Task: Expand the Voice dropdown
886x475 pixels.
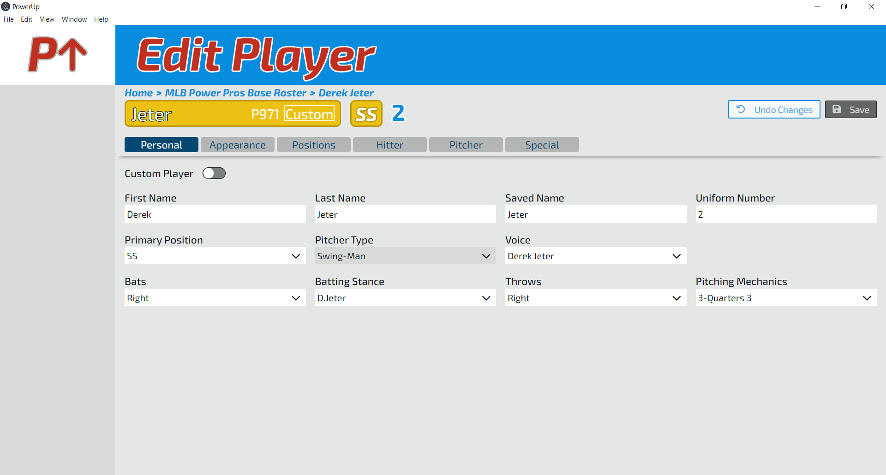Action: [596, 256]
